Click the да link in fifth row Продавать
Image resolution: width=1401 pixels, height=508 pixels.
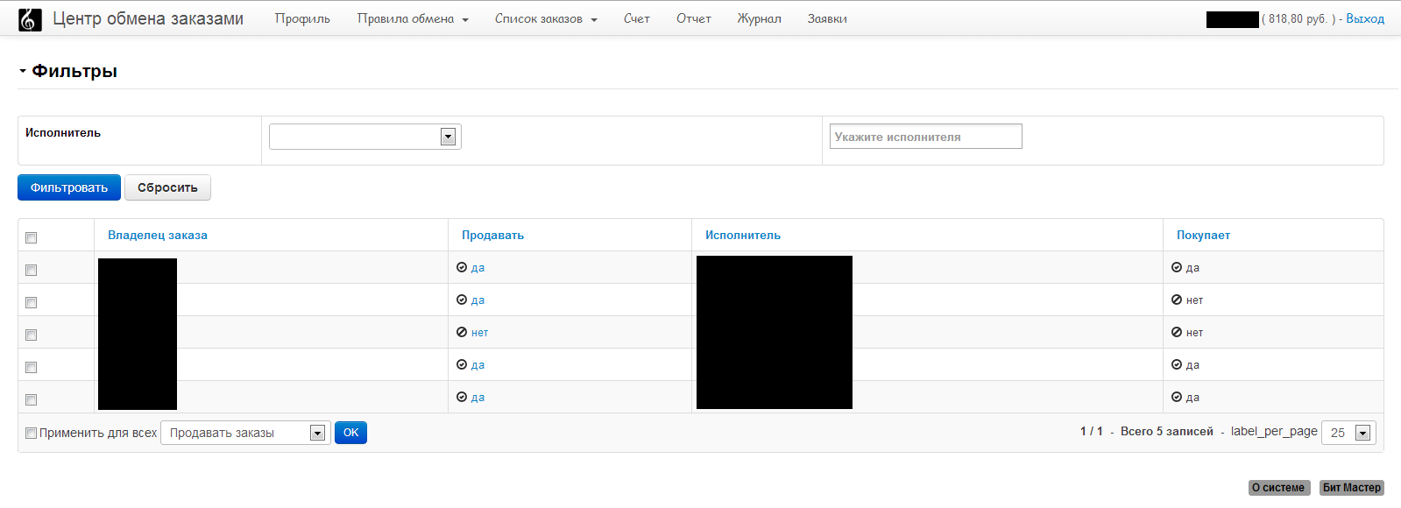[x=478, y=398]
